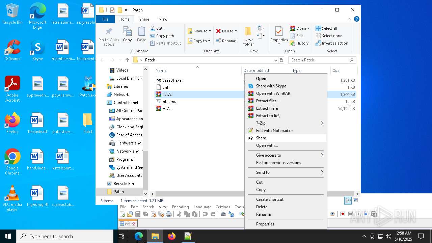Choose Edit with Notepad++ from context menu
The image size is (432, 243).
(286, 131)
